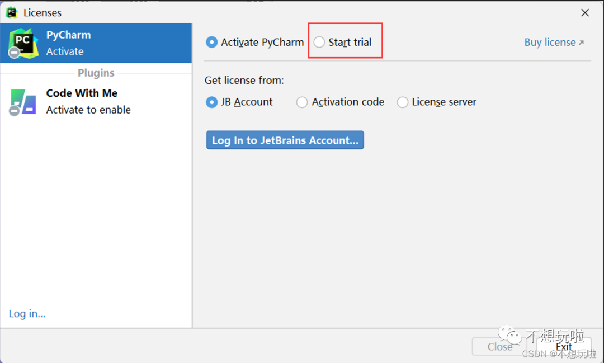This screenshot has width=604, height=363.
Task: Select the PyCharm product entry
Action: coord(96,43)
